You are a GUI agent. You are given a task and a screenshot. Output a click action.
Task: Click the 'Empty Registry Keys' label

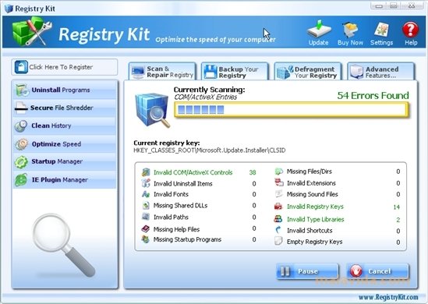314,242
